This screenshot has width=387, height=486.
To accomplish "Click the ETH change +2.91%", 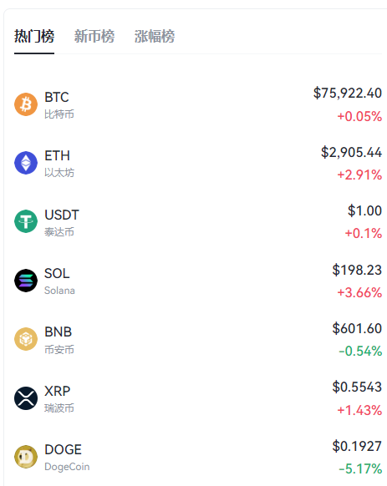I will coord(359,175).
